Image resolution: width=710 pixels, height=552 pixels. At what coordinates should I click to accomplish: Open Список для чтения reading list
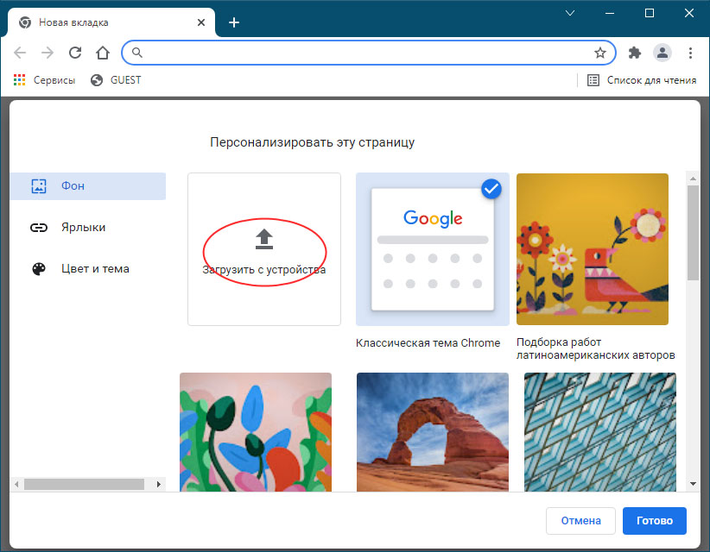(642, 80)
